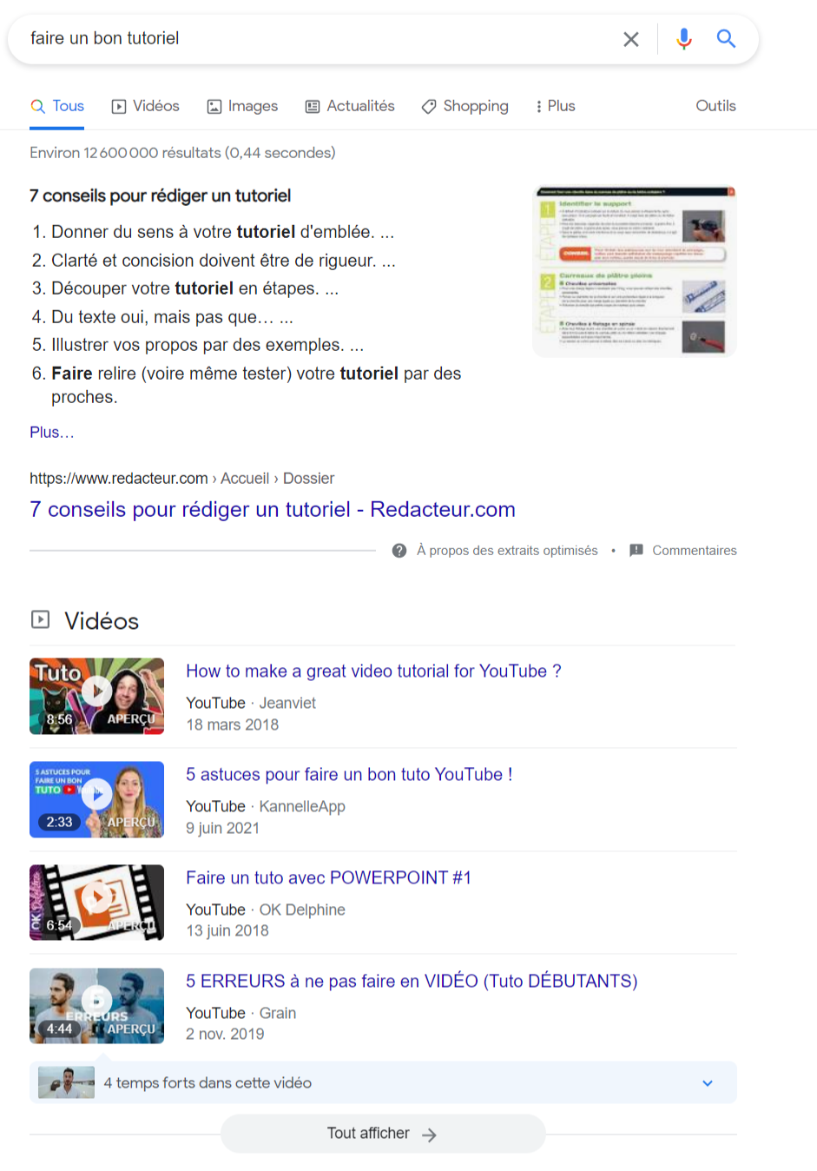Open the Shopping tab
The height and width of the screenshot is (1171, 817).
pyautogui.click(x=465, y=106)
